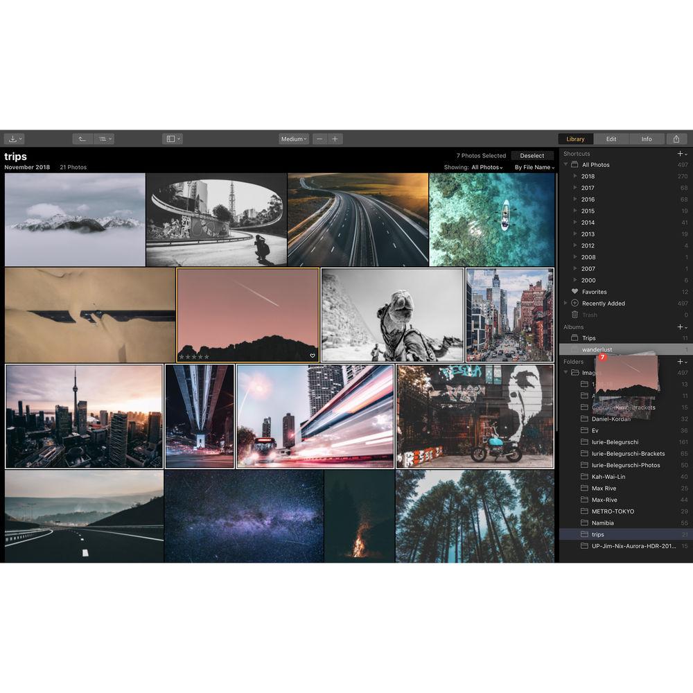Open the gallery sort options icon
Screen dimensions: 693x693
[104, 139]
